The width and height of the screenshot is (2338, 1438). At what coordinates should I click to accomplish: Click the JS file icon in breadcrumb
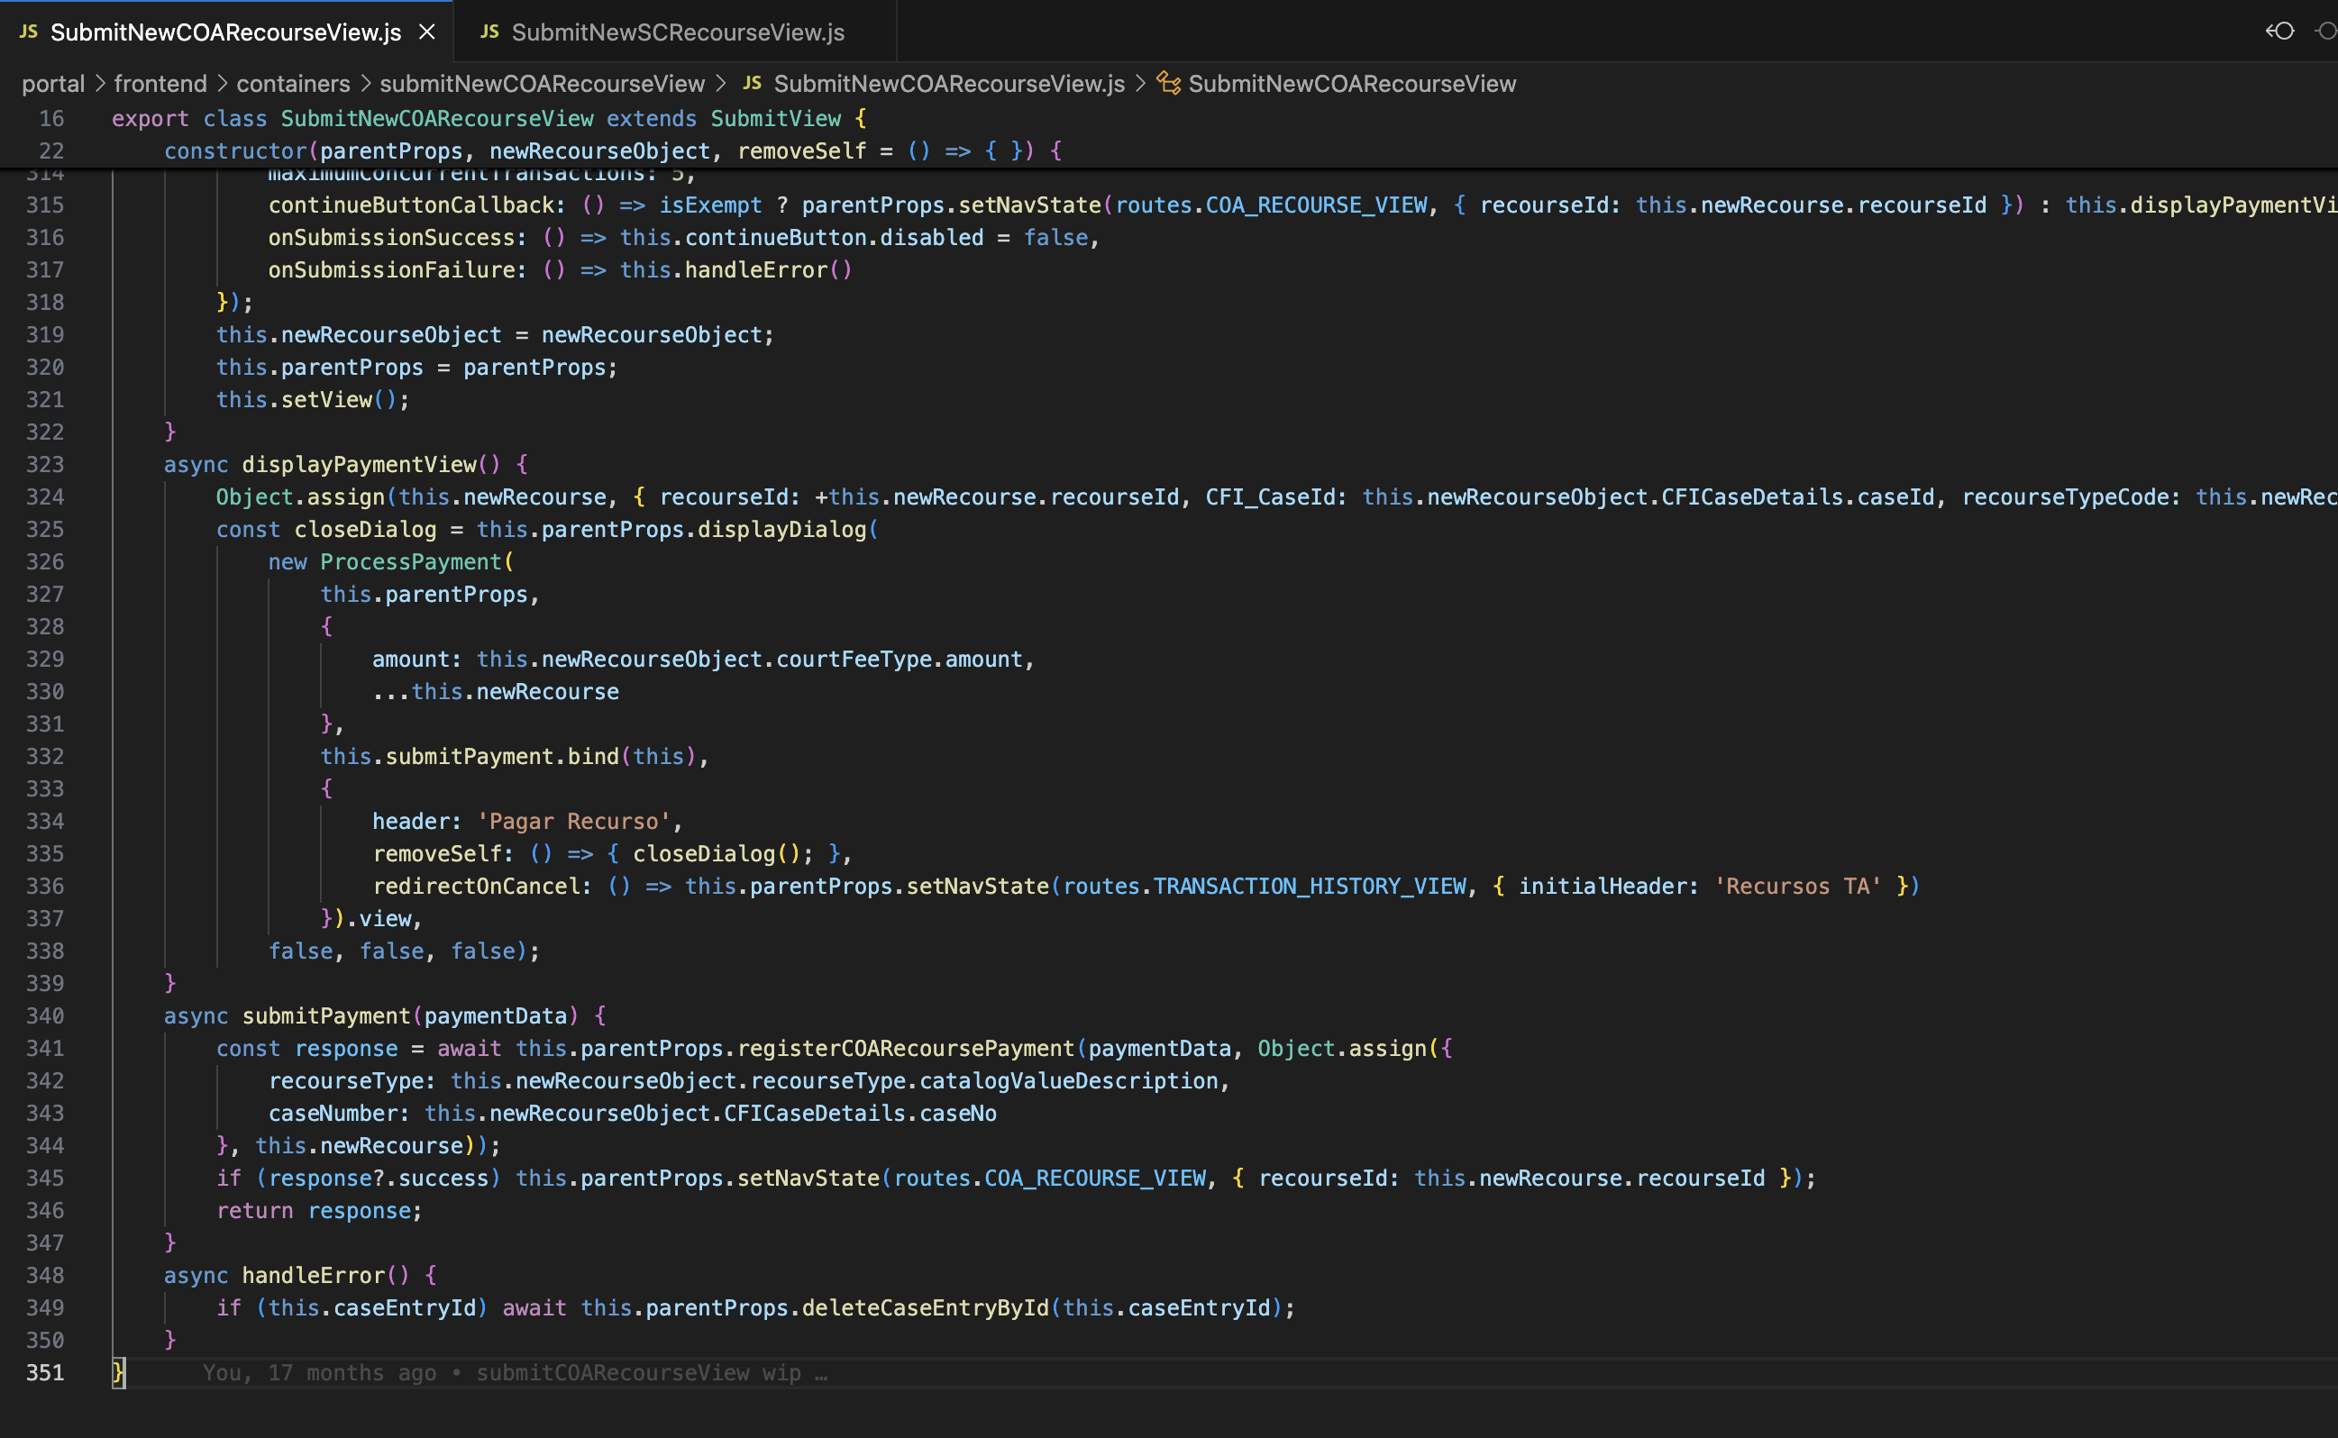click(x=752, y=84)
